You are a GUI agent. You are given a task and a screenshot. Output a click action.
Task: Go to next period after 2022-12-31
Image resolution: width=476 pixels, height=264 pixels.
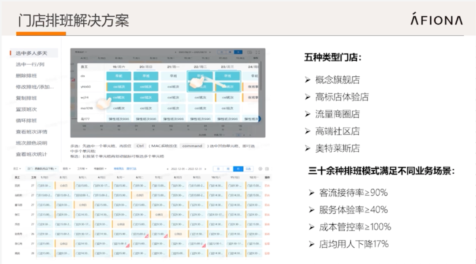tap(205, 169)
